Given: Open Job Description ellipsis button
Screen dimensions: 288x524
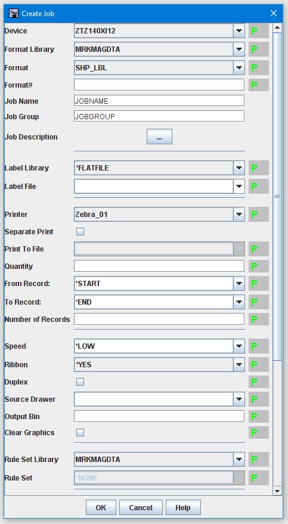Looking at the screenshot, I should 159,137.
